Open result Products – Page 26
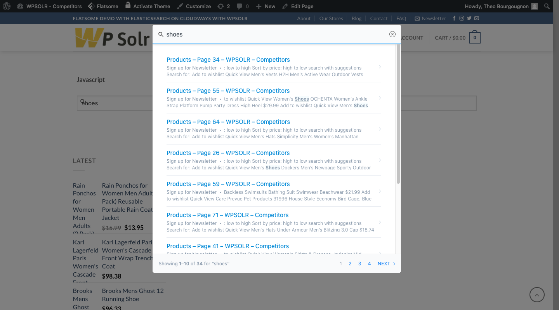The image size is (559, 310). pos(228,153)
